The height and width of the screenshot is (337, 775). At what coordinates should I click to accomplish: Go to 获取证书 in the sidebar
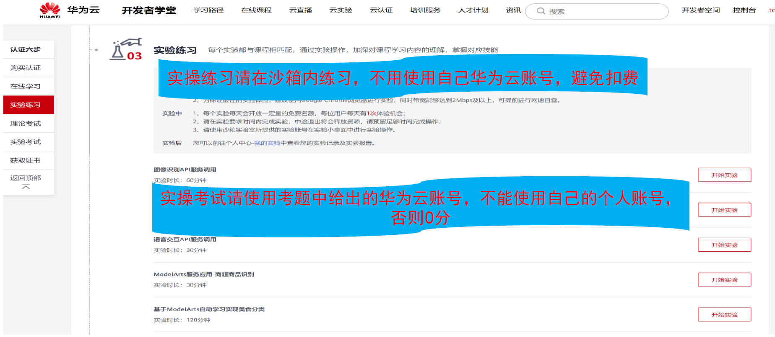29,160
